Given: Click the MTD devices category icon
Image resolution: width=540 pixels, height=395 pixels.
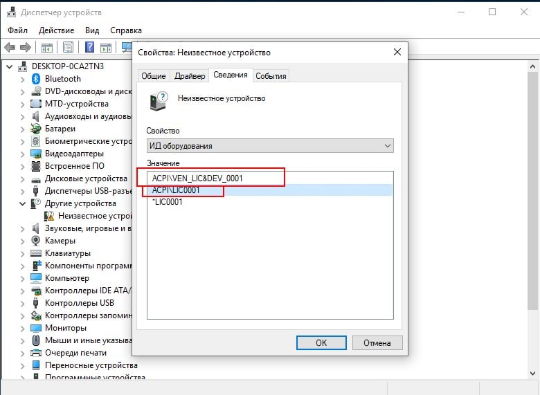Looking at the screenshot, I should (36, 104).
